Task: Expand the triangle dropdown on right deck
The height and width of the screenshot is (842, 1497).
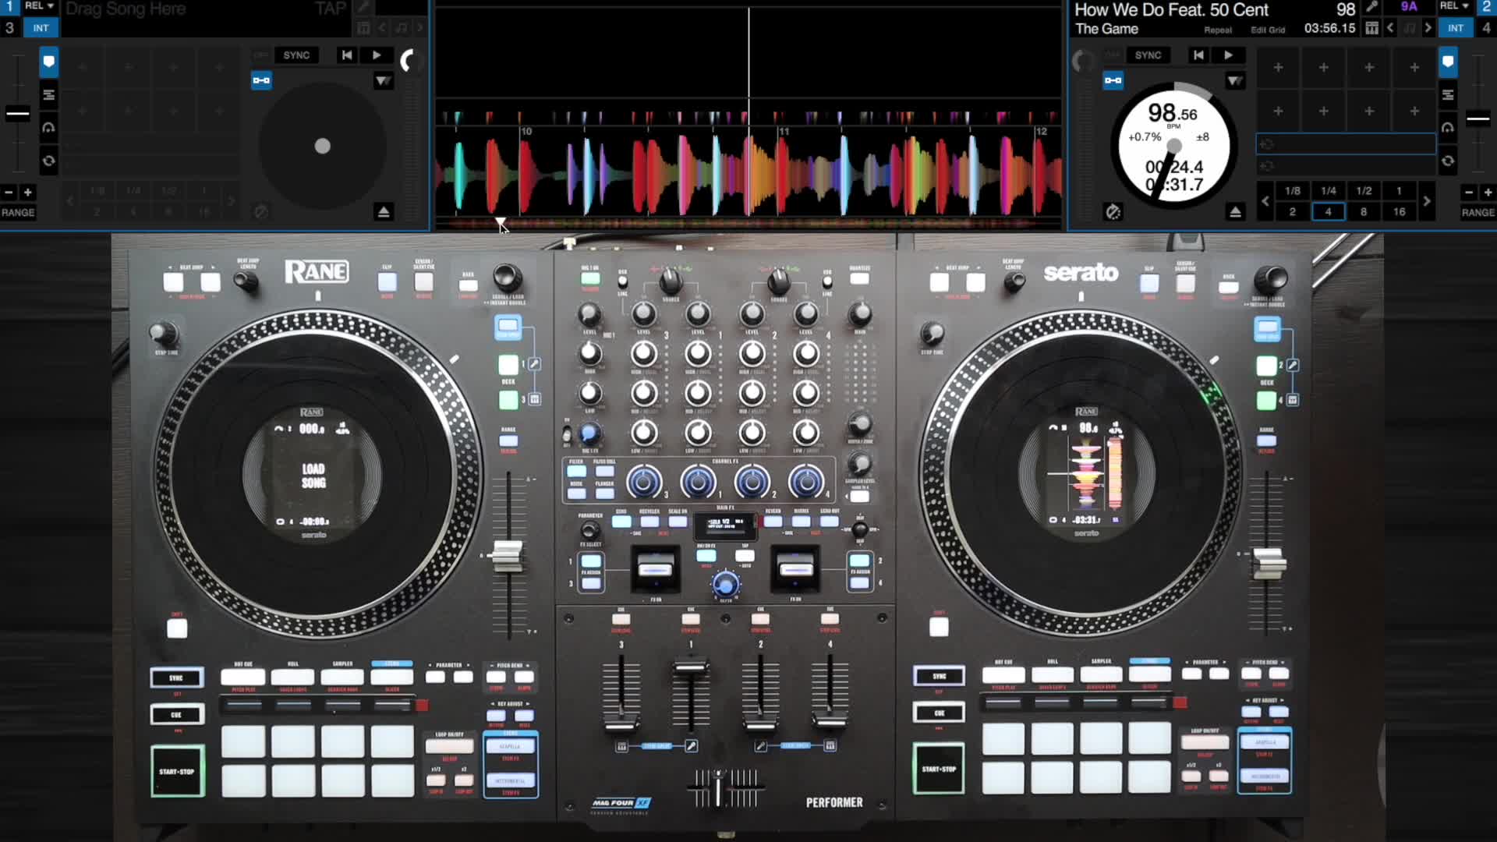Action: tap(1234, 80)
